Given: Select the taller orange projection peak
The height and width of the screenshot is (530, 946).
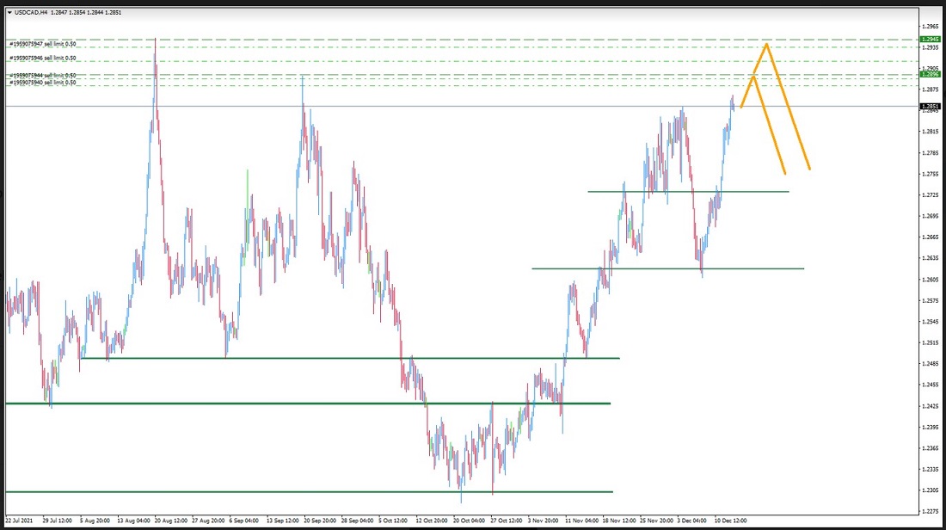Looking at the screenshot, I should tap(766, 44).
